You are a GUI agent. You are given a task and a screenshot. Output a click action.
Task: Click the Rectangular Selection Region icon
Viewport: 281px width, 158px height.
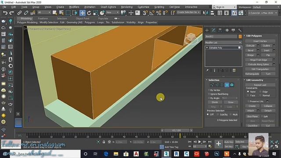(x=68, y=13)
